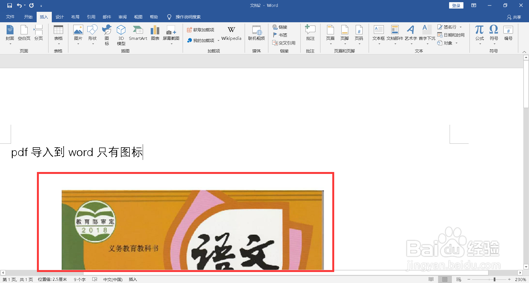Open the File (文件) menu
The width and height of the screenshot is (529, 283).
click(10, 17)
